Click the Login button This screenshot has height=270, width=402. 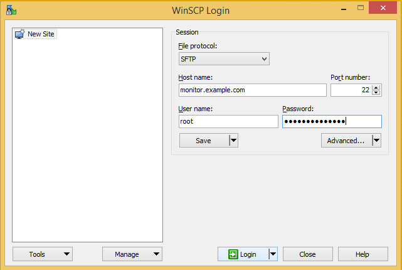(243, 254)
